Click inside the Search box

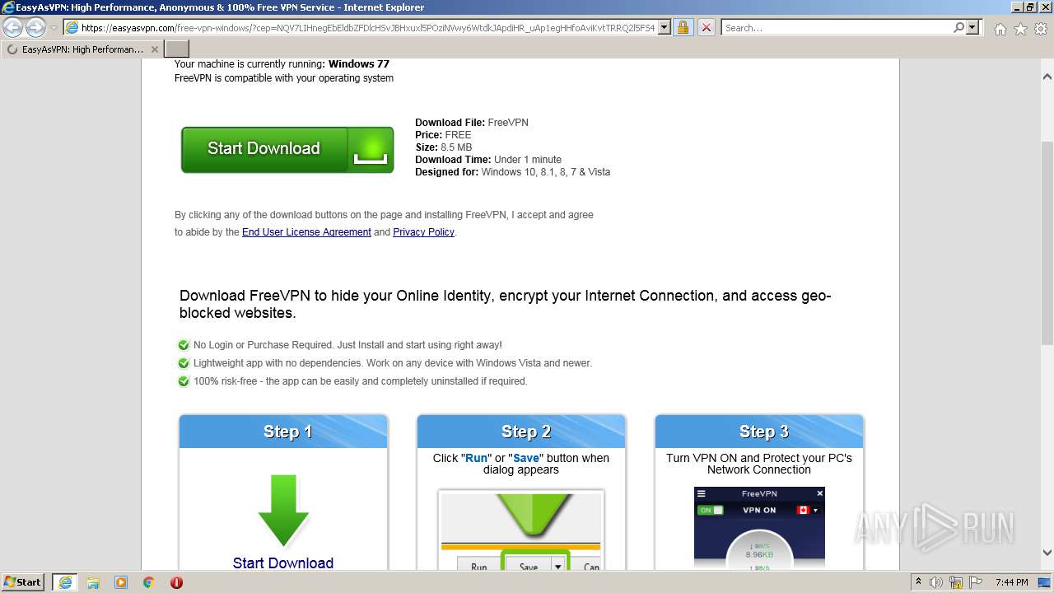click(x=837, y=27)
